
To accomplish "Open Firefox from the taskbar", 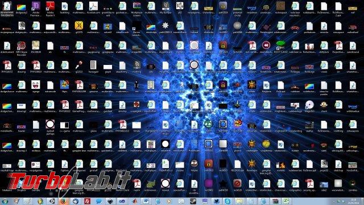I will tap(63, 201).
